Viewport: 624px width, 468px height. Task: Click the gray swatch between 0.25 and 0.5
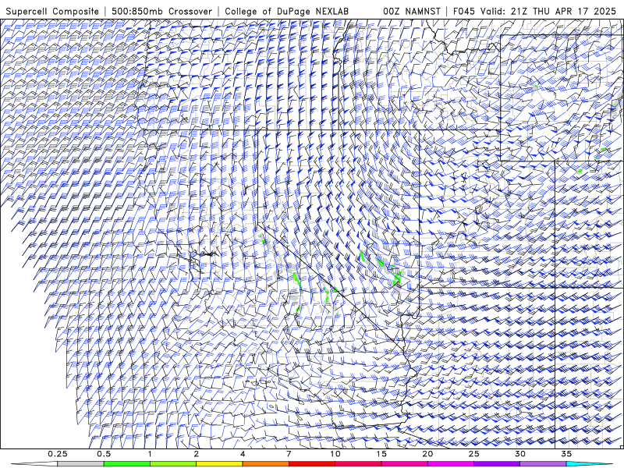[80, 464]
